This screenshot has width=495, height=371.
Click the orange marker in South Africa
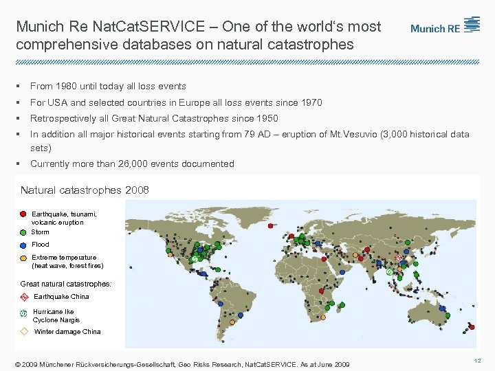[x=322, y=317]
